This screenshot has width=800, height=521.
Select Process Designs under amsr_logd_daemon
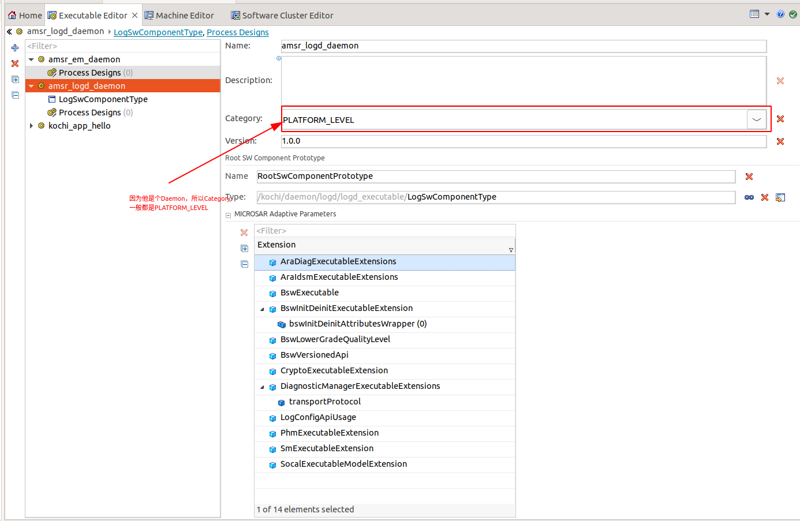[x=123, y=113]
